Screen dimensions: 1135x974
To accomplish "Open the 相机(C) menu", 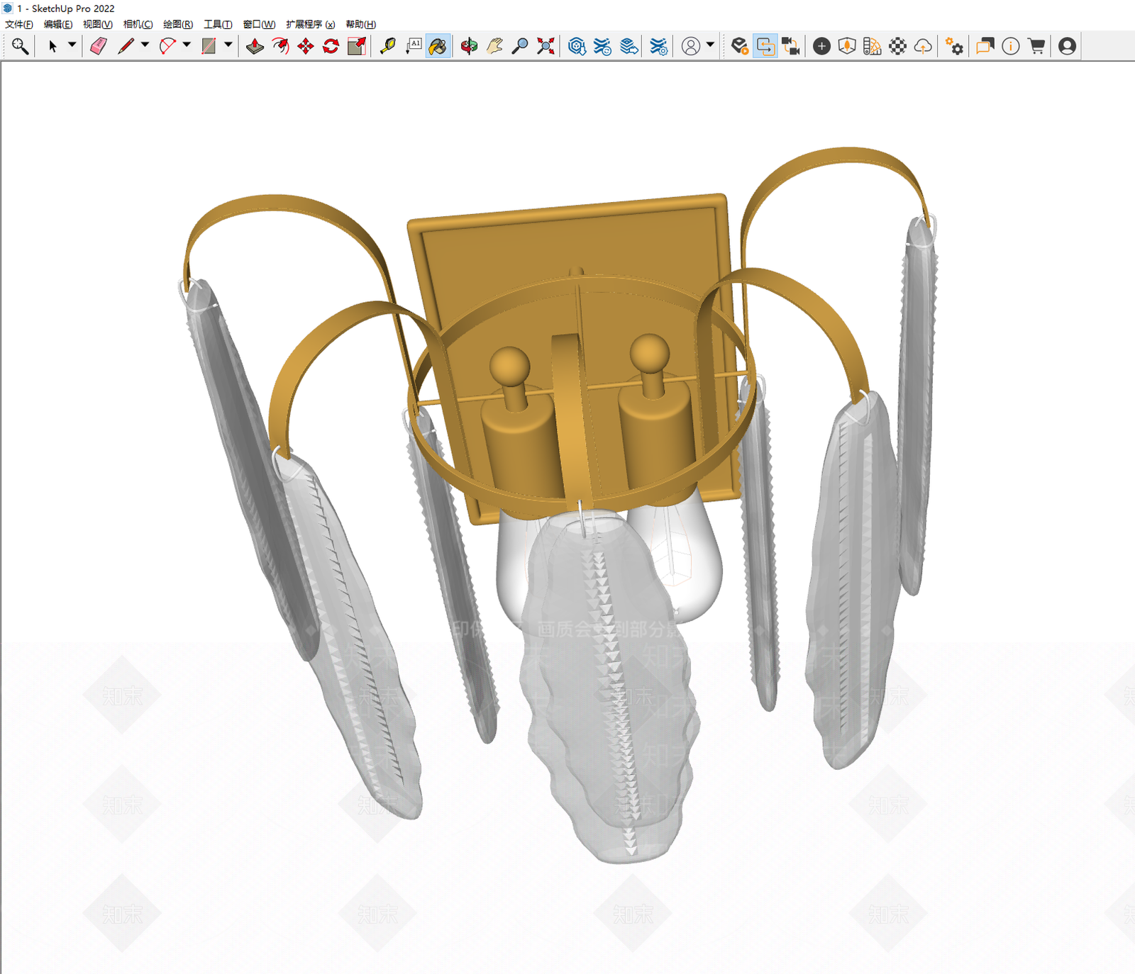I will tap(138, 24).
